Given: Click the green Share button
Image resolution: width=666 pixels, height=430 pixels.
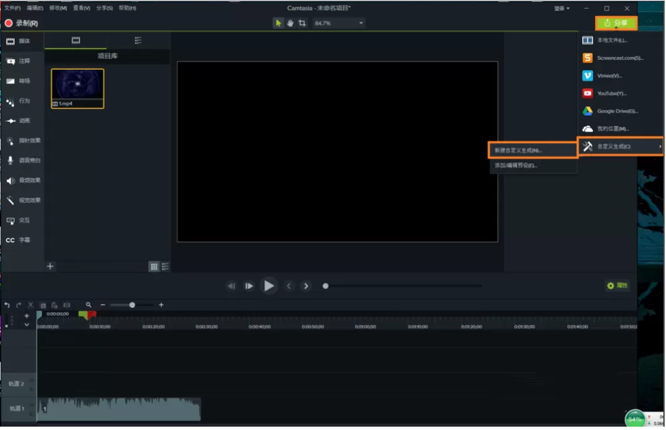Looking at the screenshot, I should (x=616, y=23).
